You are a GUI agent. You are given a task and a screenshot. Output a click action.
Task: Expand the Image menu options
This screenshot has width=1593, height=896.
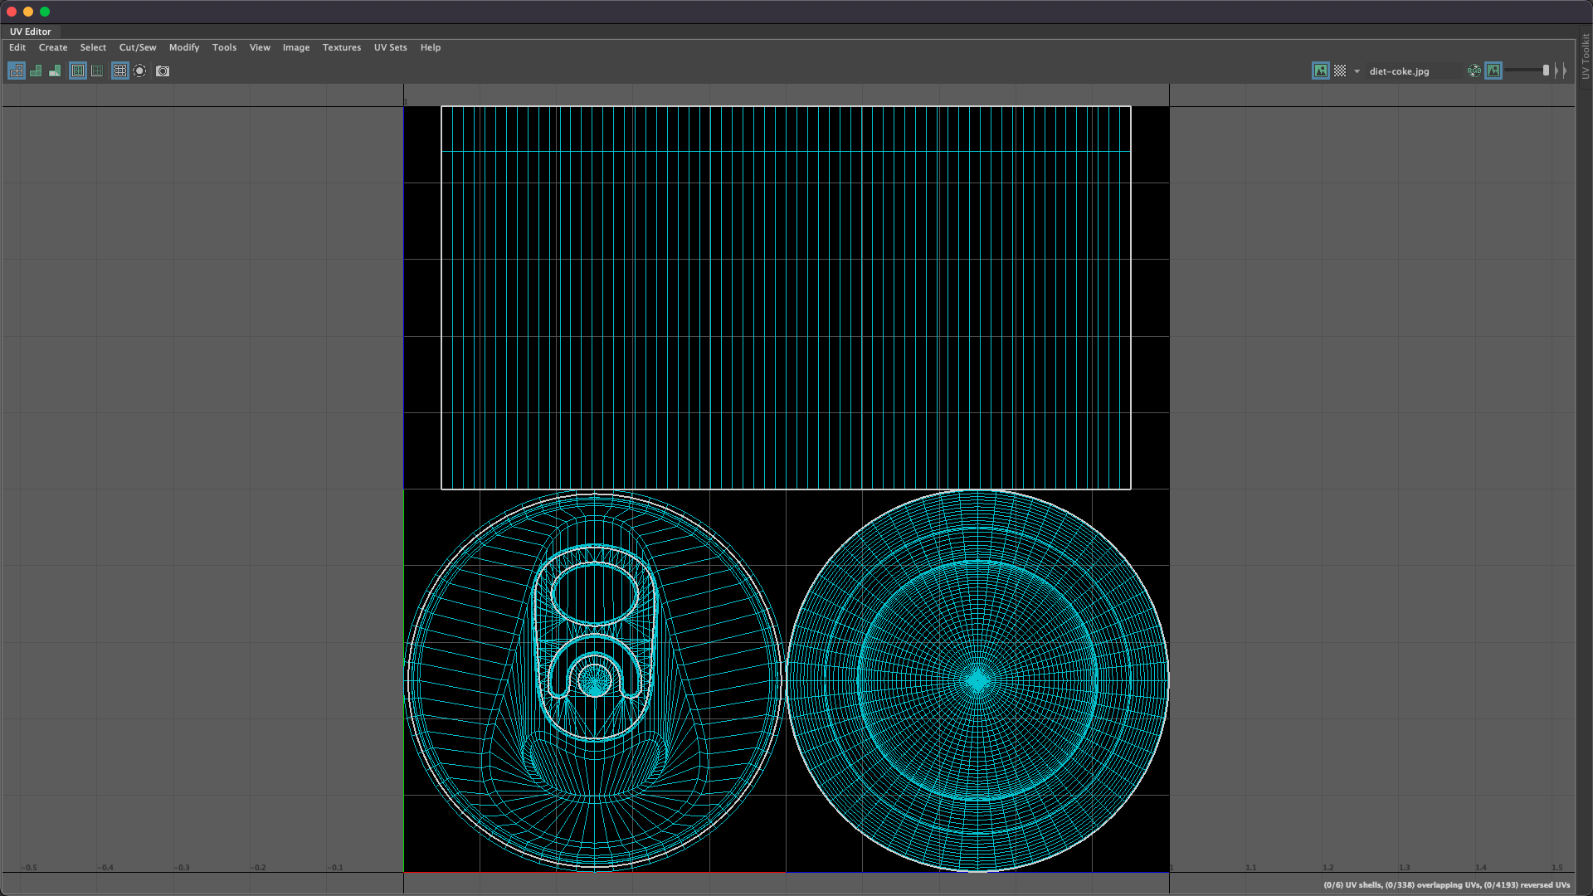pyautogui.click(x=296, y=48)
